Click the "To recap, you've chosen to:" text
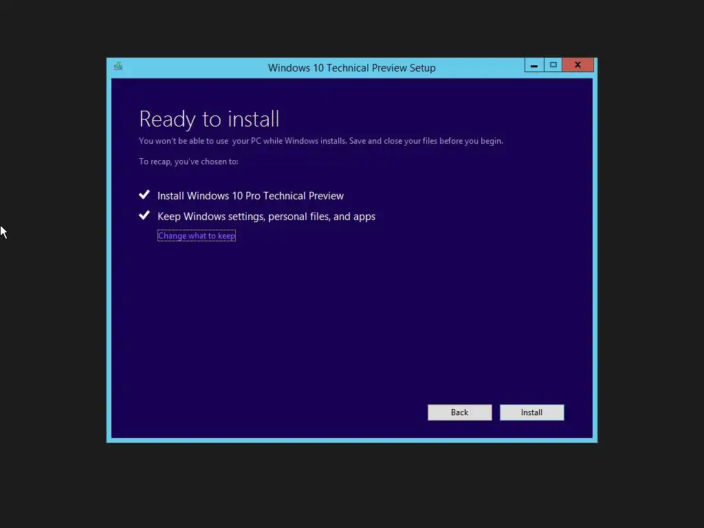Viewport: 704px width, 528px height. tap(188, 162)
